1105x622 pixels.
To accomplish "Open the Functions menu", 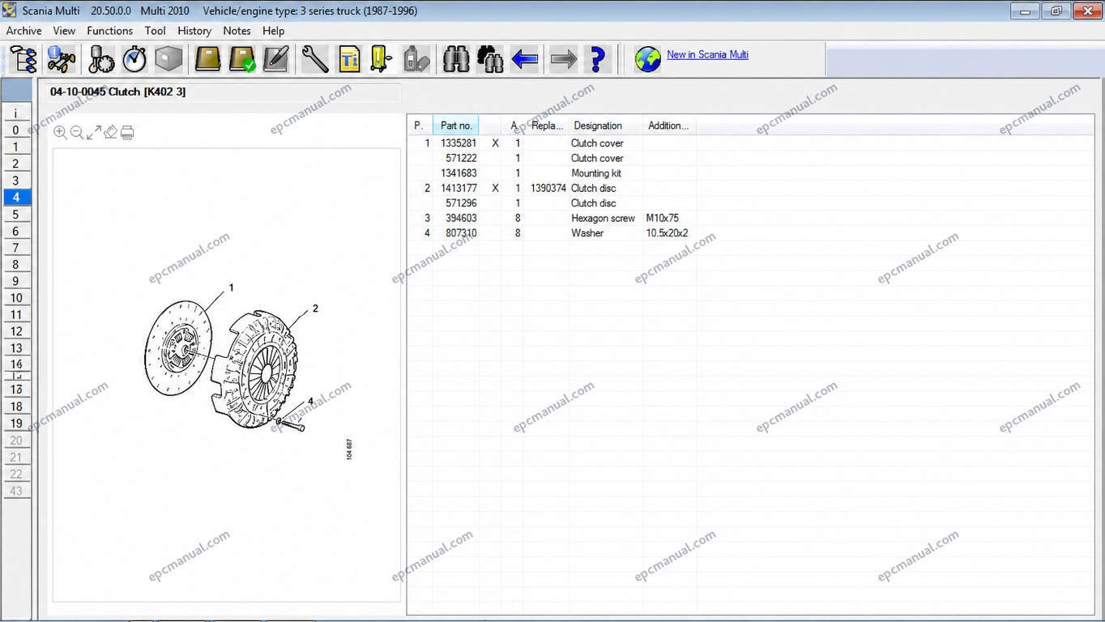I will click(109, 31).
